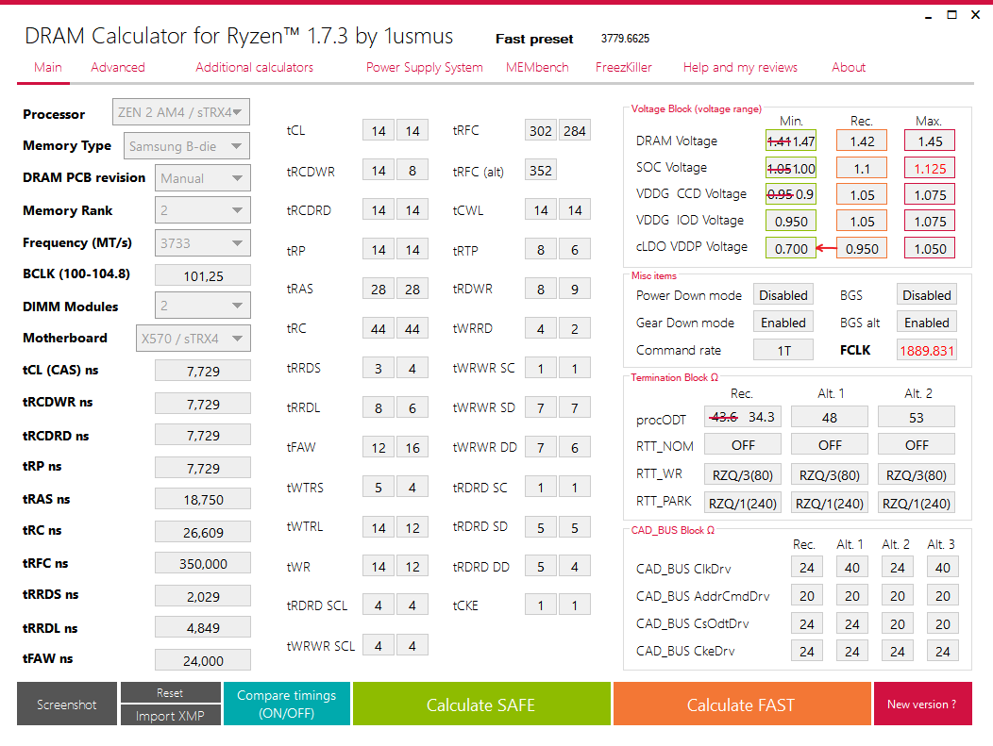Expand the Frequency (MT/s) dropdown
This screenshot has height=746, width=993.
click(203, 243)
